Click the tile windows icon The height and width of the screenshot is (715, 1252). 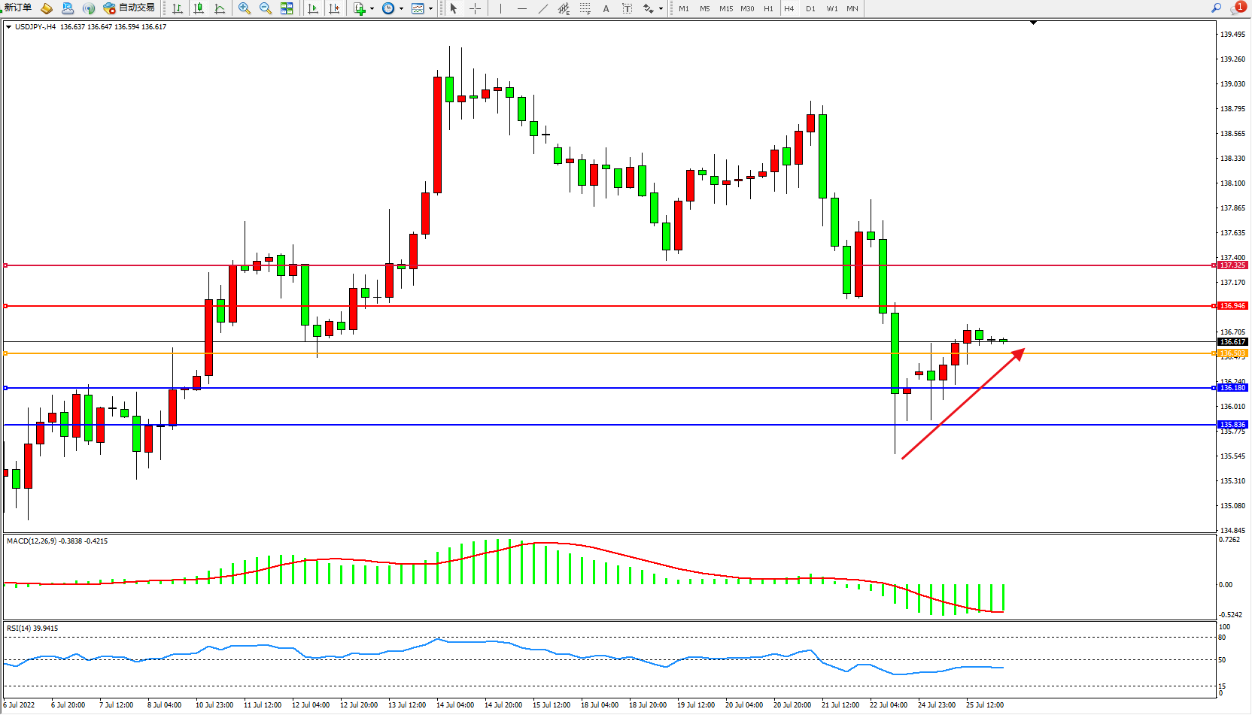[x=287, y=8]
